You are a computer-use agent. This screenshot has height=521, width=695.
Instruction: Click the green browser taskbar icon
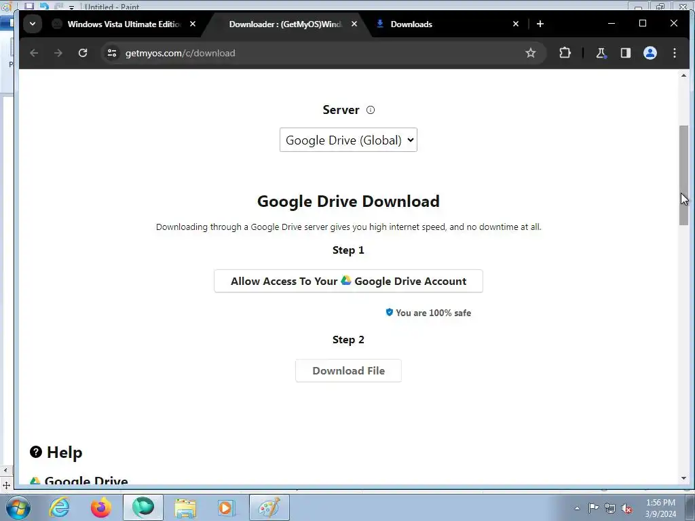[143, 507]
